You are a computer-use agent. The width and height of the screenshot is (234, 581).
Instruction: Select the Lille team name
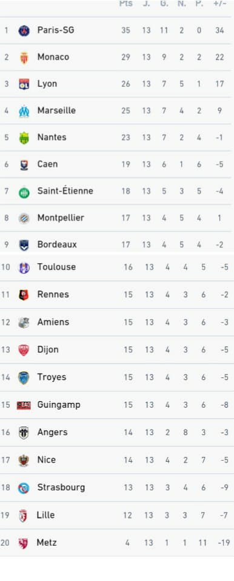(x=45, y=515)
